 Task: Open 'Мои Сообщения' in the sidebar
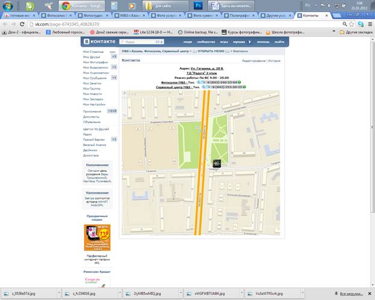coord(95,78)
